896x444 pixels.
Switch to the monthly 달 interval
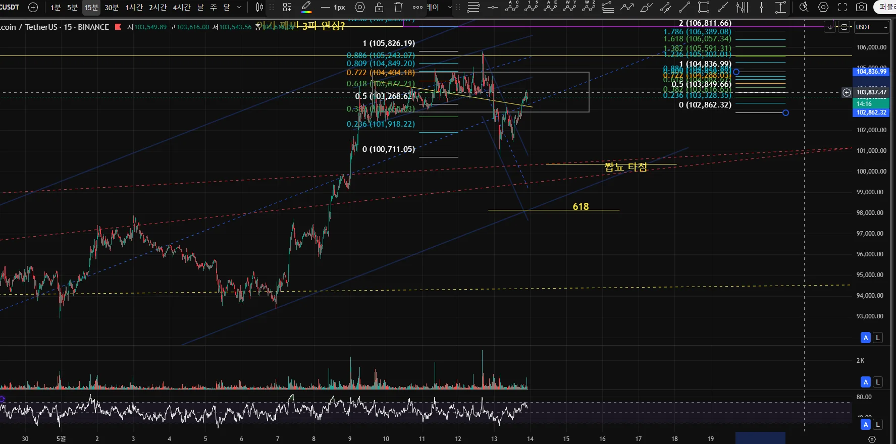pyautogui.click(x=227, y=7)
